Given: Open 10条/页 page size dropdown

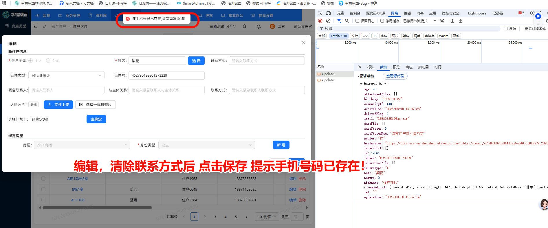Looking at the screenshot, I should pos(267,217).
